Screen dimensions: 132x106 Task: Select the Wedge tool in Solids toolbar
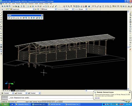[18, 18]
